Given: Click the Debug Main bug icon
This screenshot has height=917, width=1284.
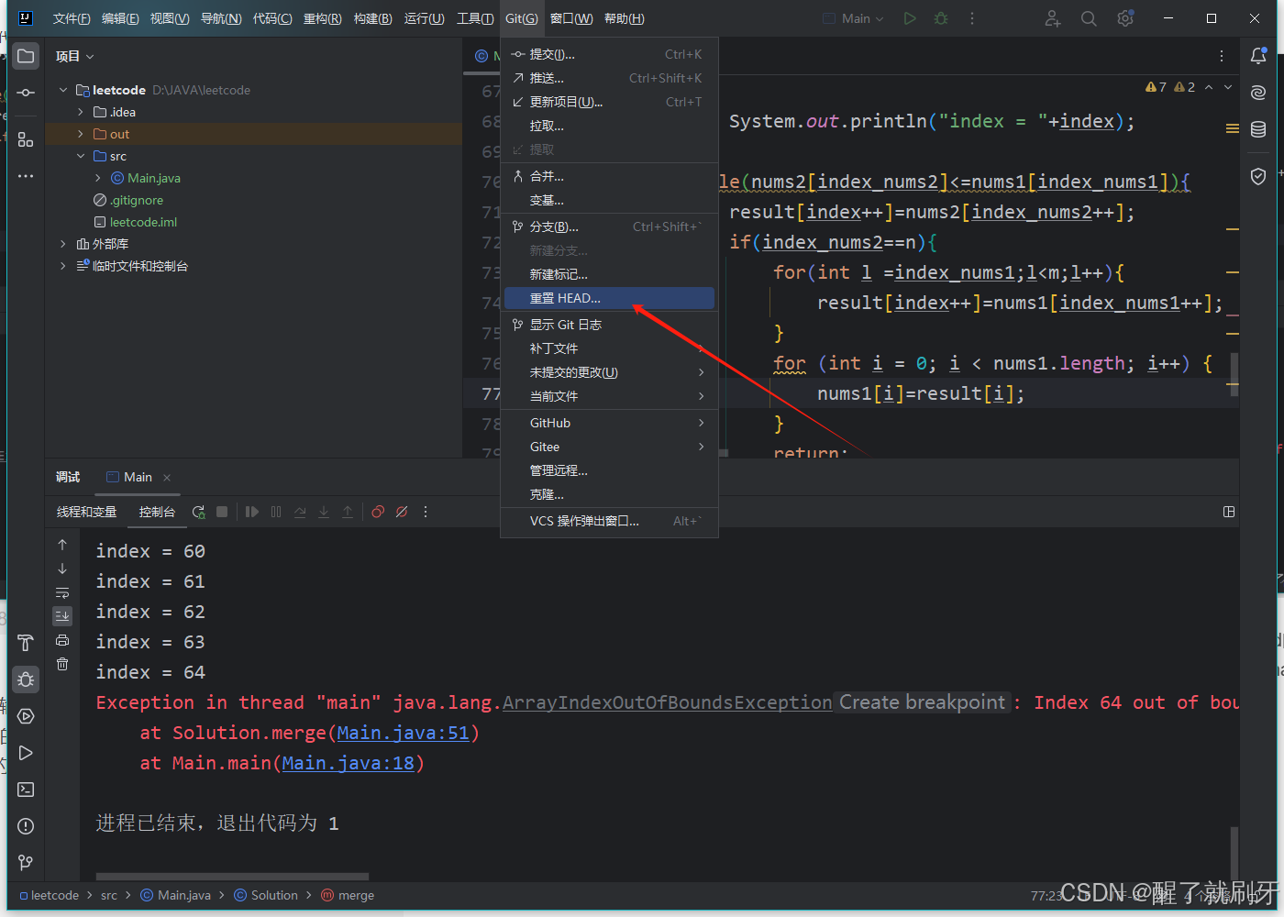Looking at the screenshot, I should (x=941, y=18).
